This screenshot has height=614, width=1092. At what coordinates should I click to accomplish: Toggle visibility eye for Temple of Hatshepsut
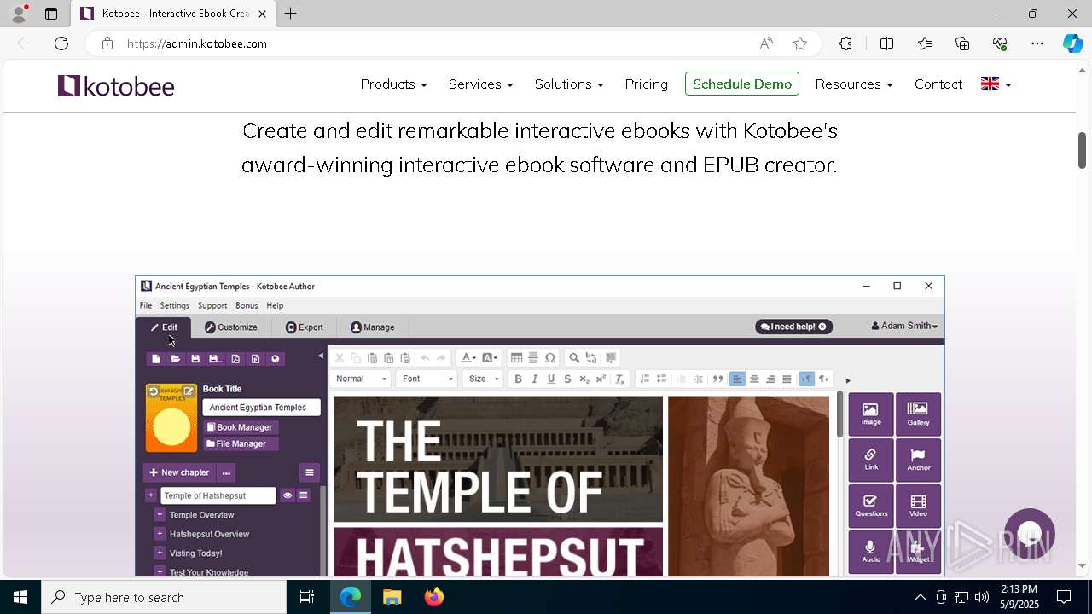288,495
